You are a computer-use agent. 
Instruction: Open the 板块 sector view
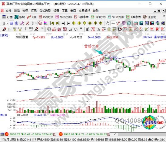(20, 17)
